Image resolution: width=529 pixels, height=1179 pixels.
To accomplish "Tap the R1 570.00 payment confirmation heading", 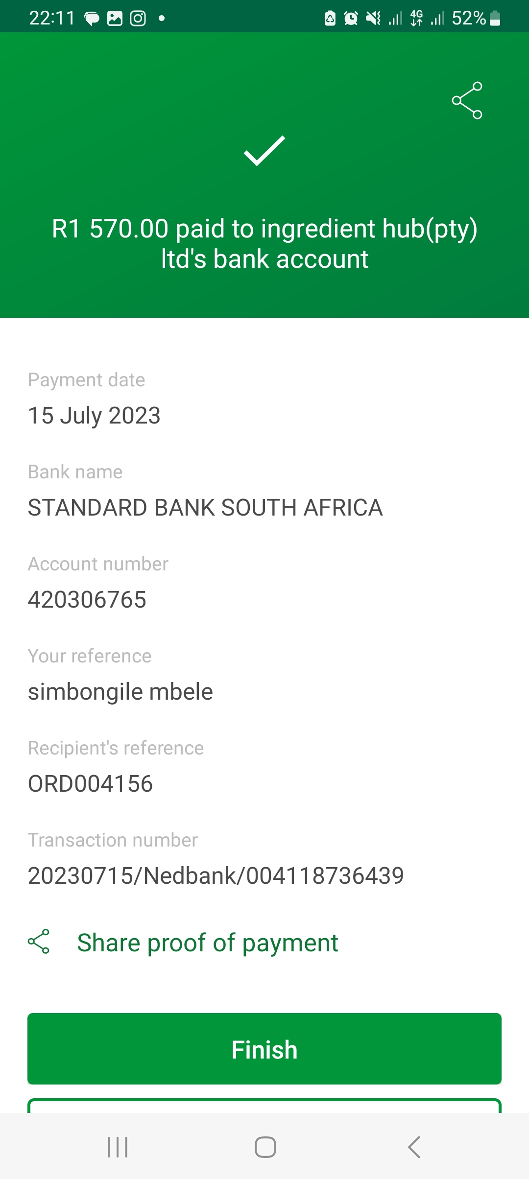I will 264,243.
